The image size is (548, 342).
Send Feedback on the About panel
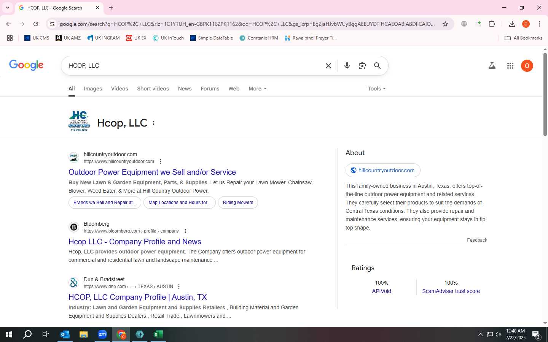point(477,240)
